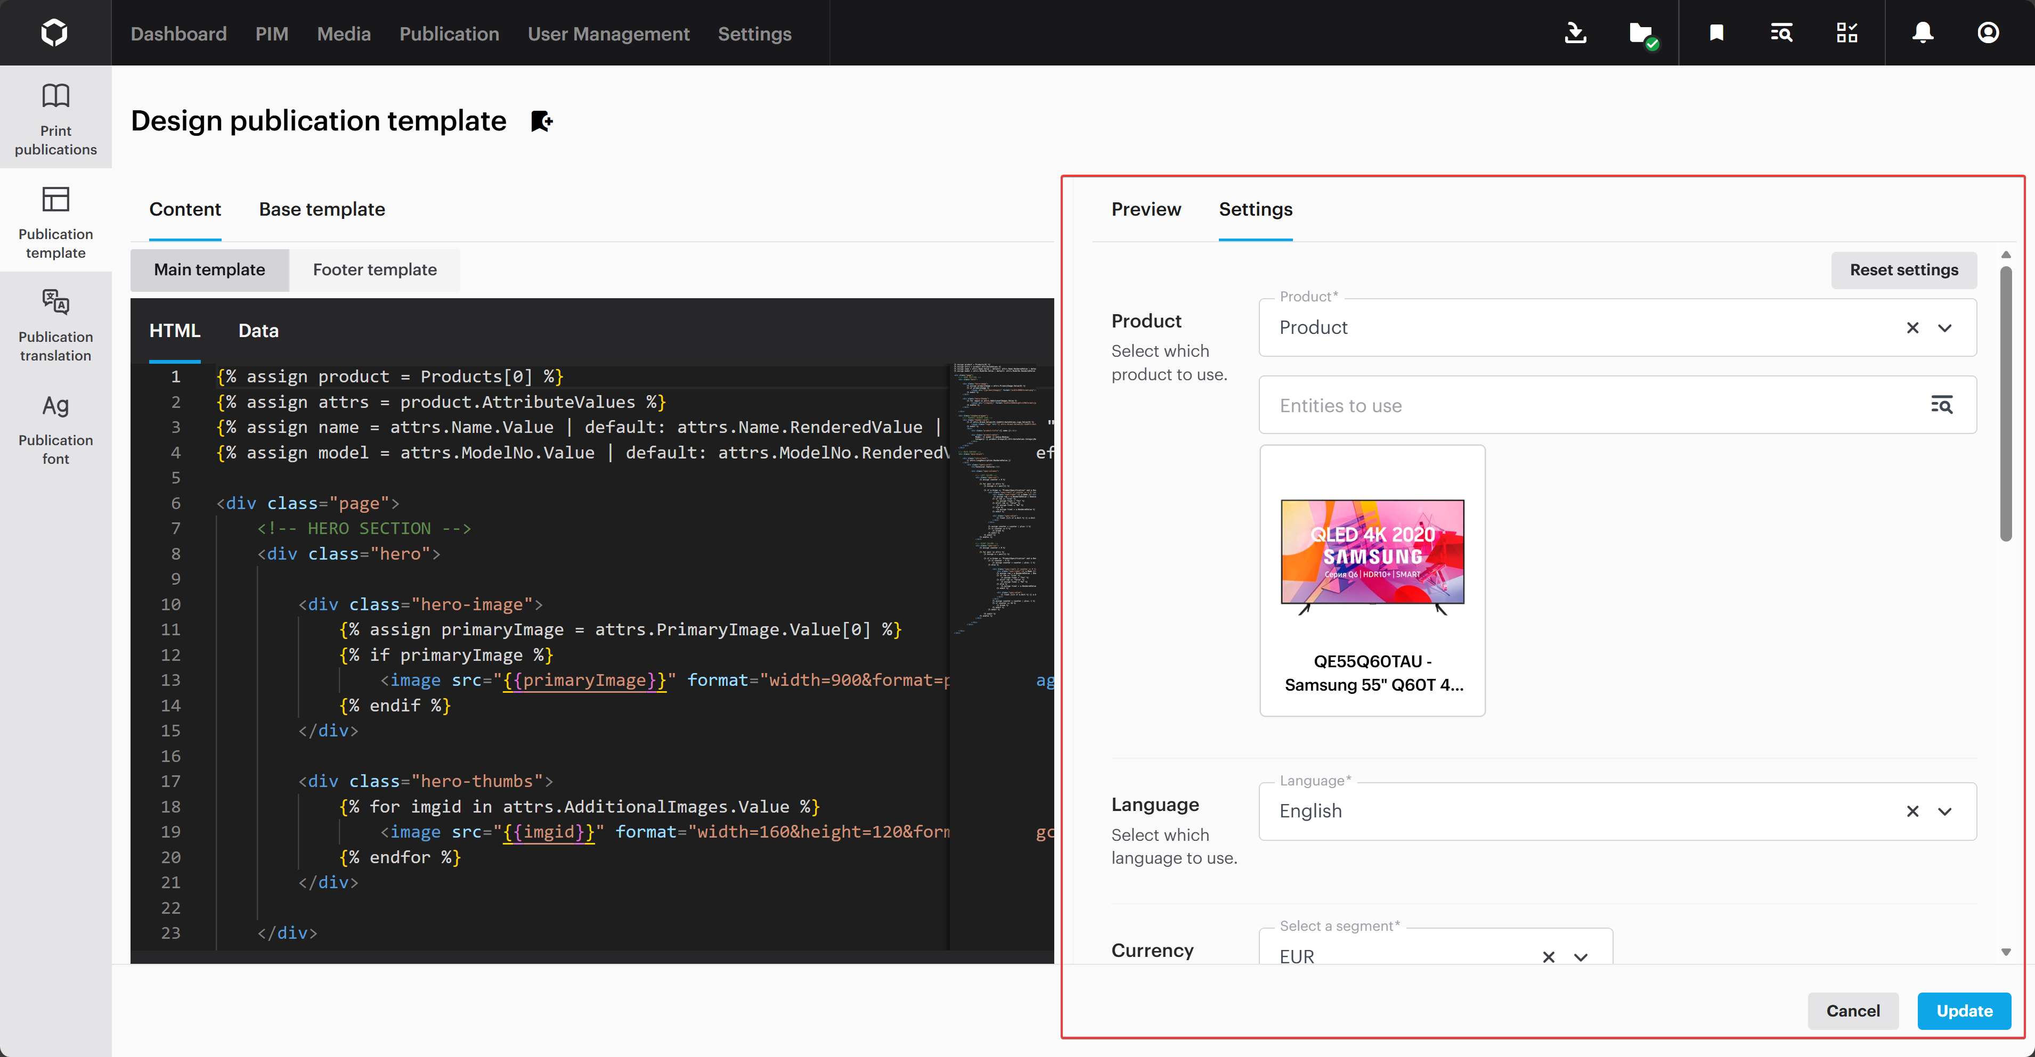The height and width of the screenshot is (1057, 2035).
Task: Clear the selected Product with the X
Action: click(x=1914, y=327)
